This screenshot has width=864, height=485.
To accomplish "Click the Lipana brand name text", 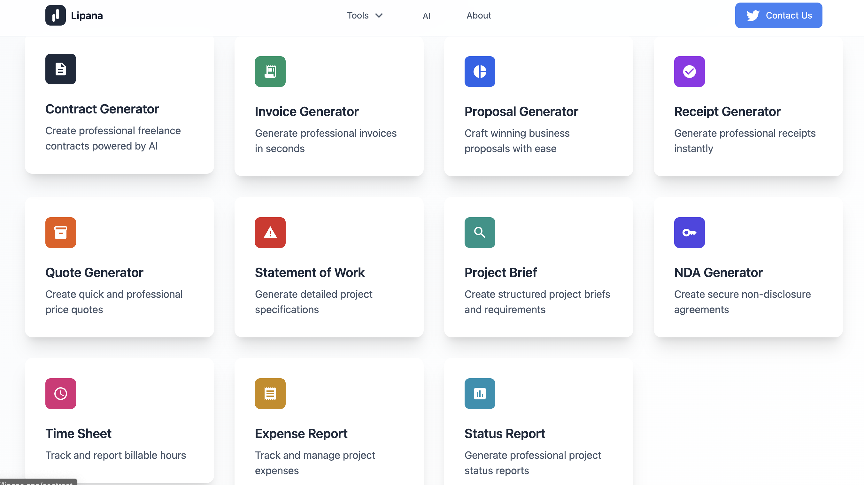I will coord(87,15).
